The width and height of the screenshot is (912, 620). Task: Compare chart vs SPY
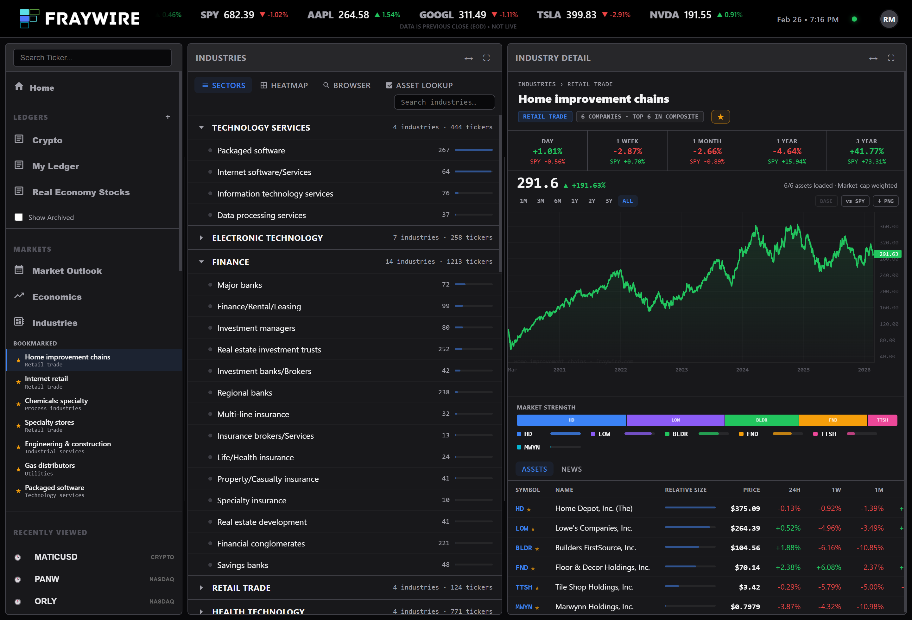pyautogui.click(x=855, y=201)
